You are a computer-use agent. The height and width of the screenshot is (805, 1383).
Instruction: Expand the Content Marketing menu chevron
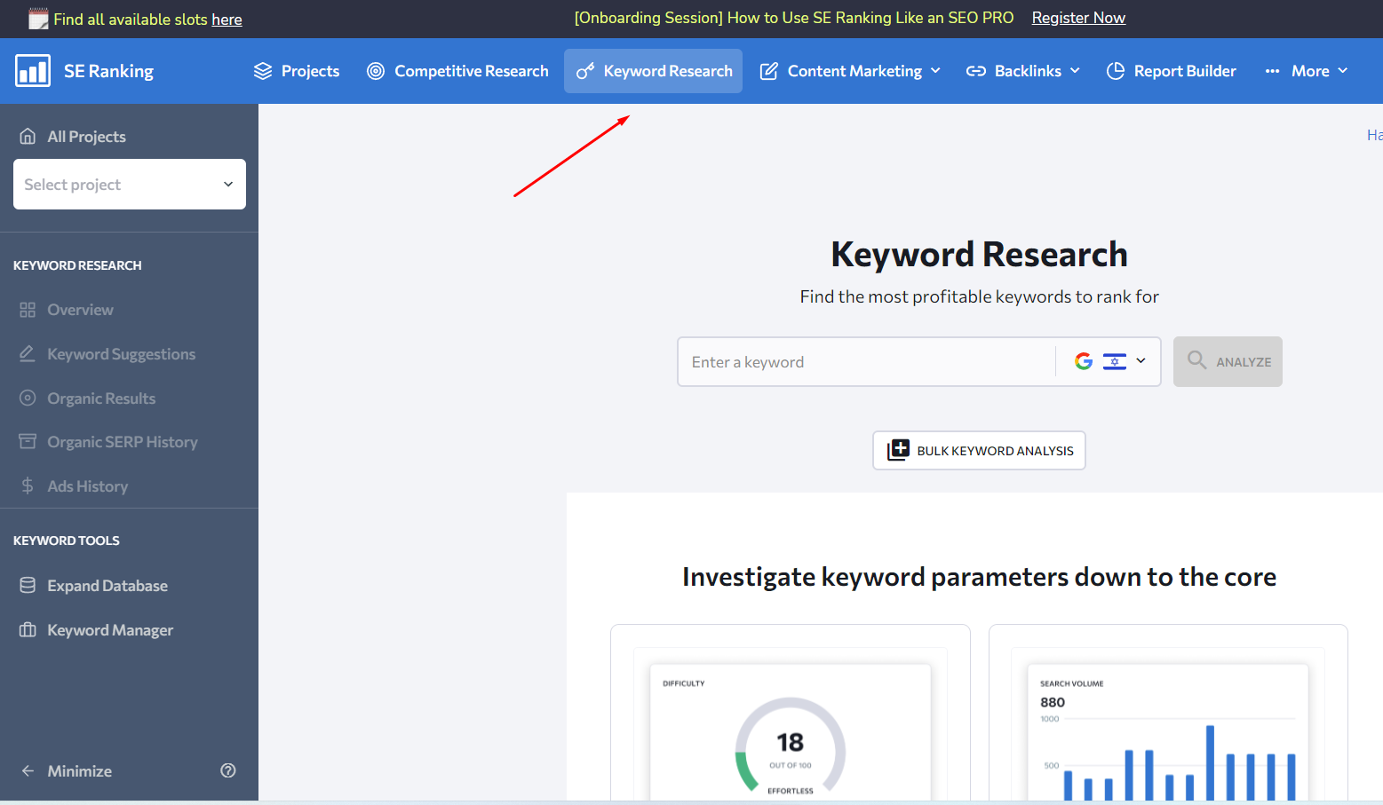coord(935,71)
